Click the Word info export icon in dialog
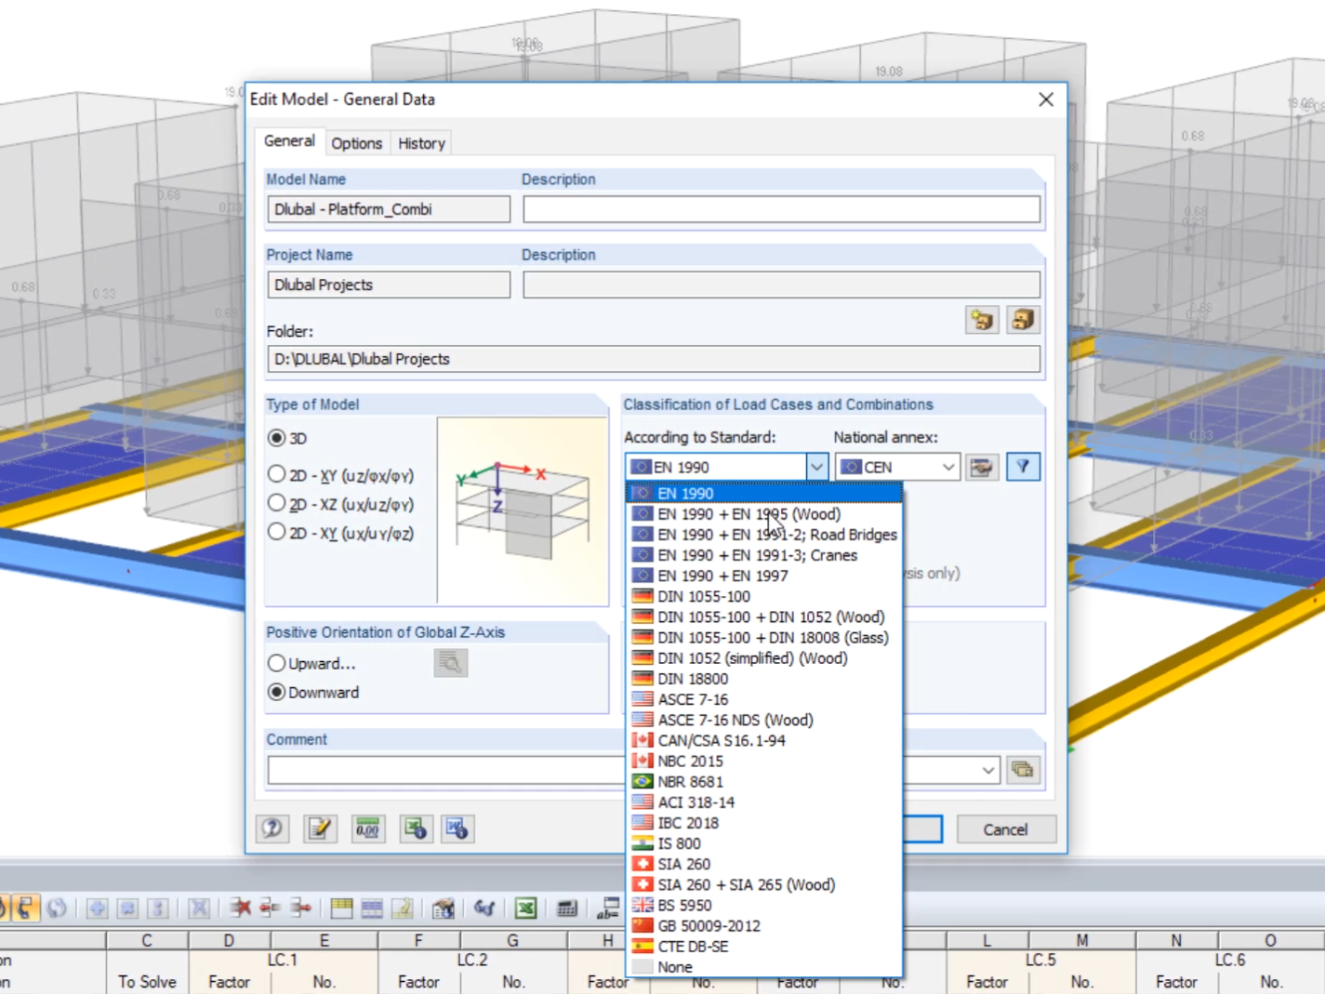This screenshot has height=994, width=1325. point(457,828)
